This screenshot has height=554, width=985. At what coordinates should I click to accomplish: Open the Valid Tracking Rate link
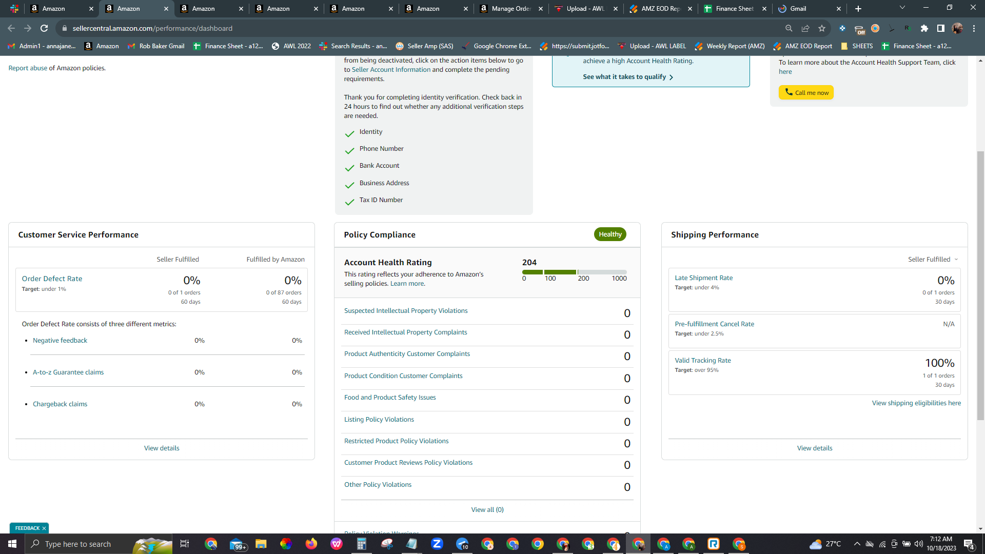[x=703, y=361]
